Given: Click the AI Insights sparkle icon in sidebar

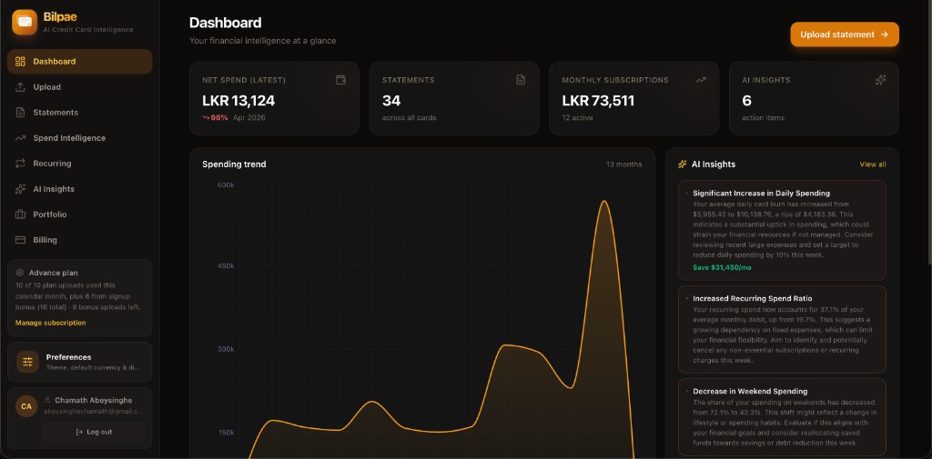Looking at the screenshot, I should pos(20,189).
